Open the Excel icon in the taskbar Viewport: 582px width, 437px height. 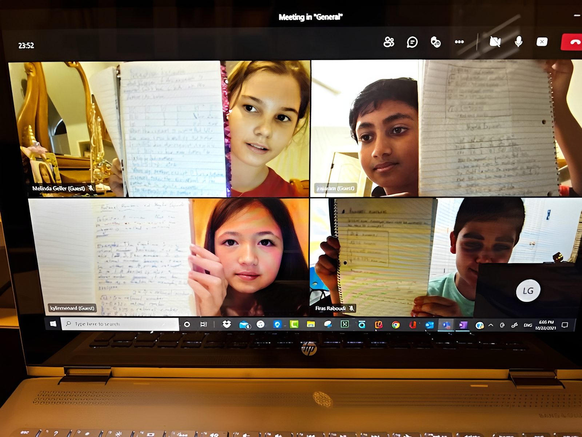pos(344,324)
